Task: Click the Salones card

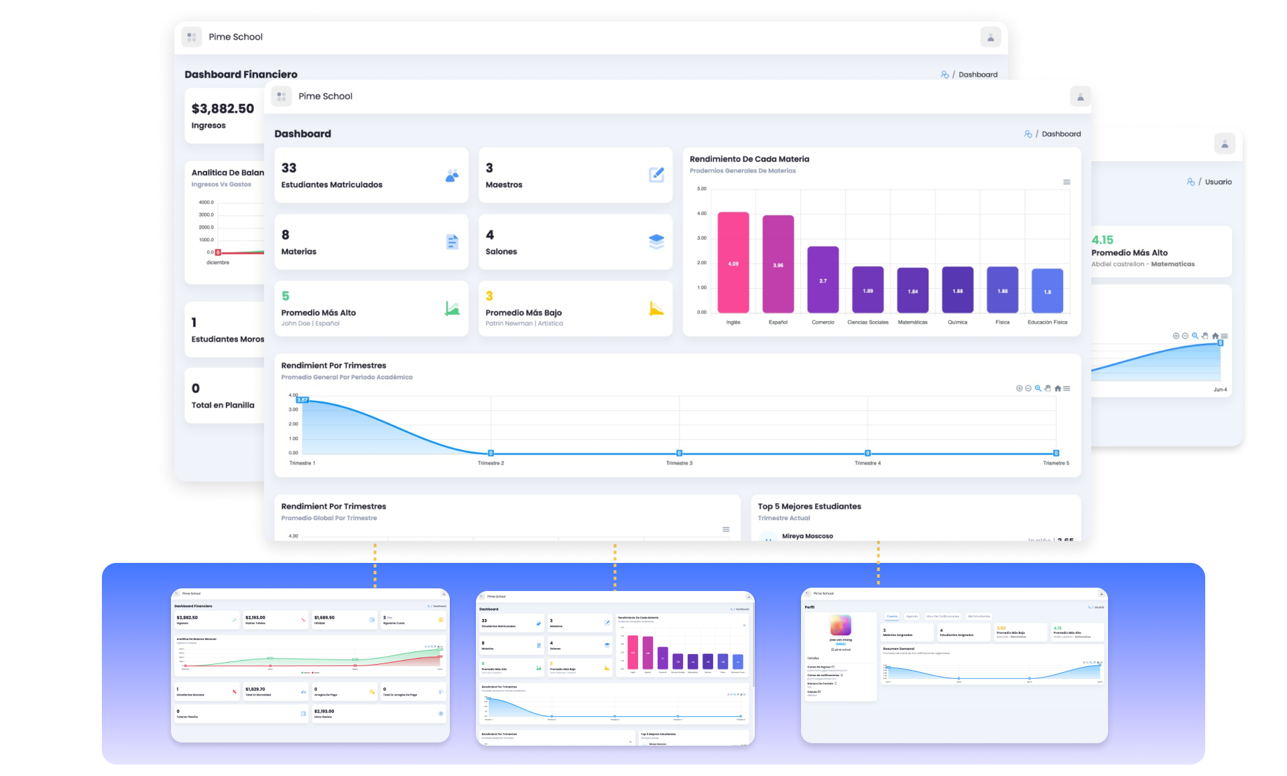Action: coord(575,242)
